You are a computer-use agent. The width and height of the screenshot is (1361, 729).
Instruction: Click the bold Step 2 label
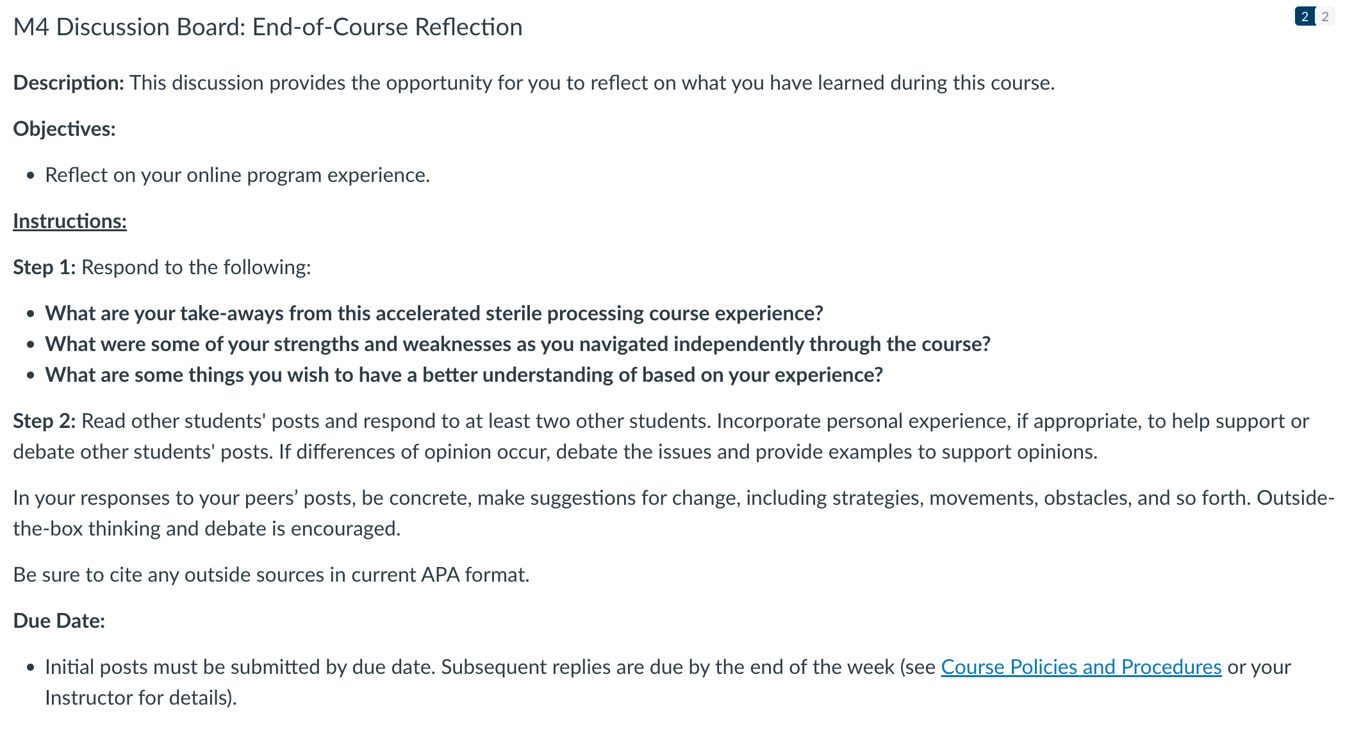(x=44, y=421)
